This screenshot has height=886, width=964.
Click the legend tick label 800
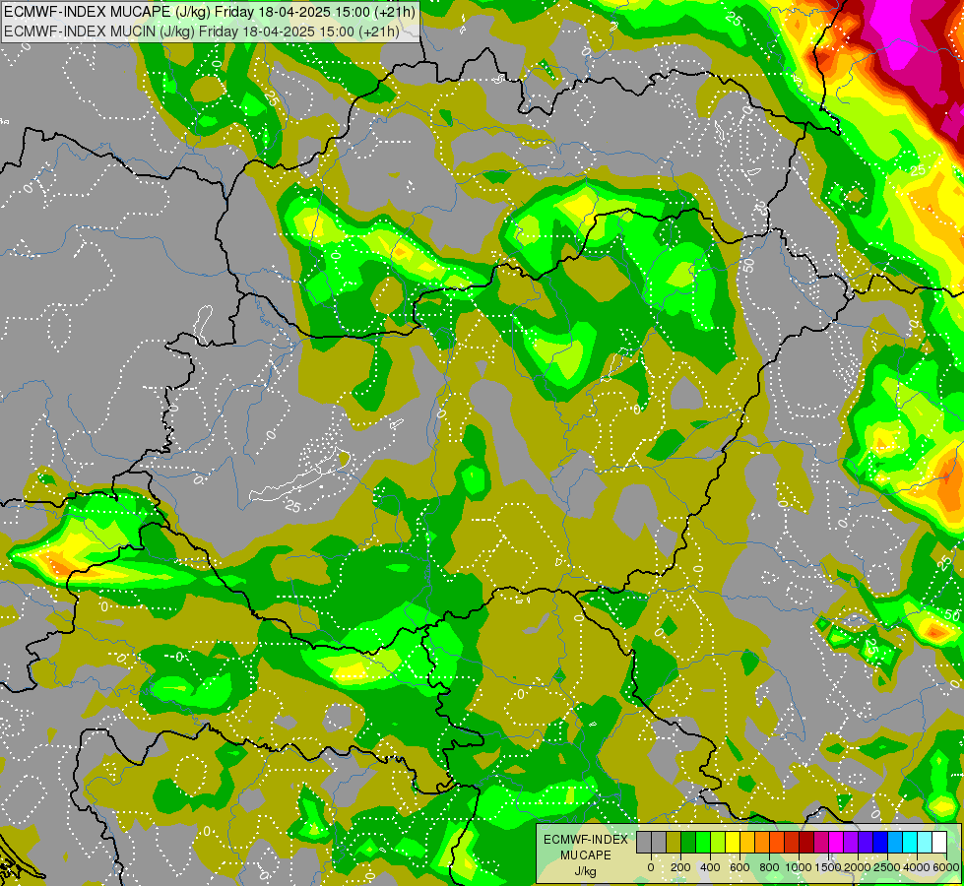click(770, 867)
